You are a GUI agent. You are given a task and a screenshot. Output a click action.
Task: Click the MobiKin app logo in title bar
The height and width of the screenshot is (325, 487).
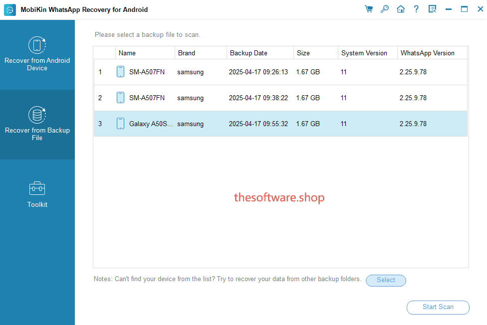tap(10, 9)
